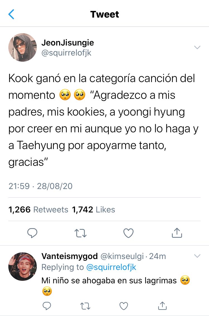Tap the 21:59 · 28/08/20 timestamp
Screen dimensions: 209x316
click(40, 186)
